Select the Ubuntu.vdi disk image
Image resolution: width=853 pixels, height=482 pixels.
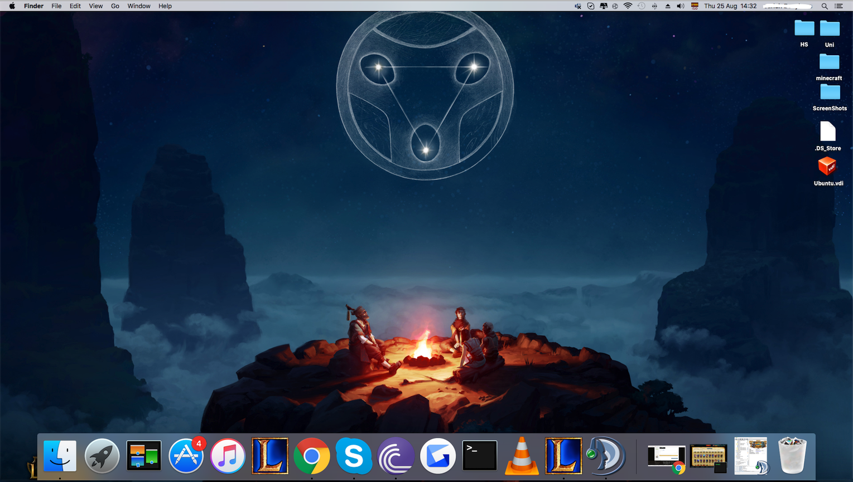828,171
